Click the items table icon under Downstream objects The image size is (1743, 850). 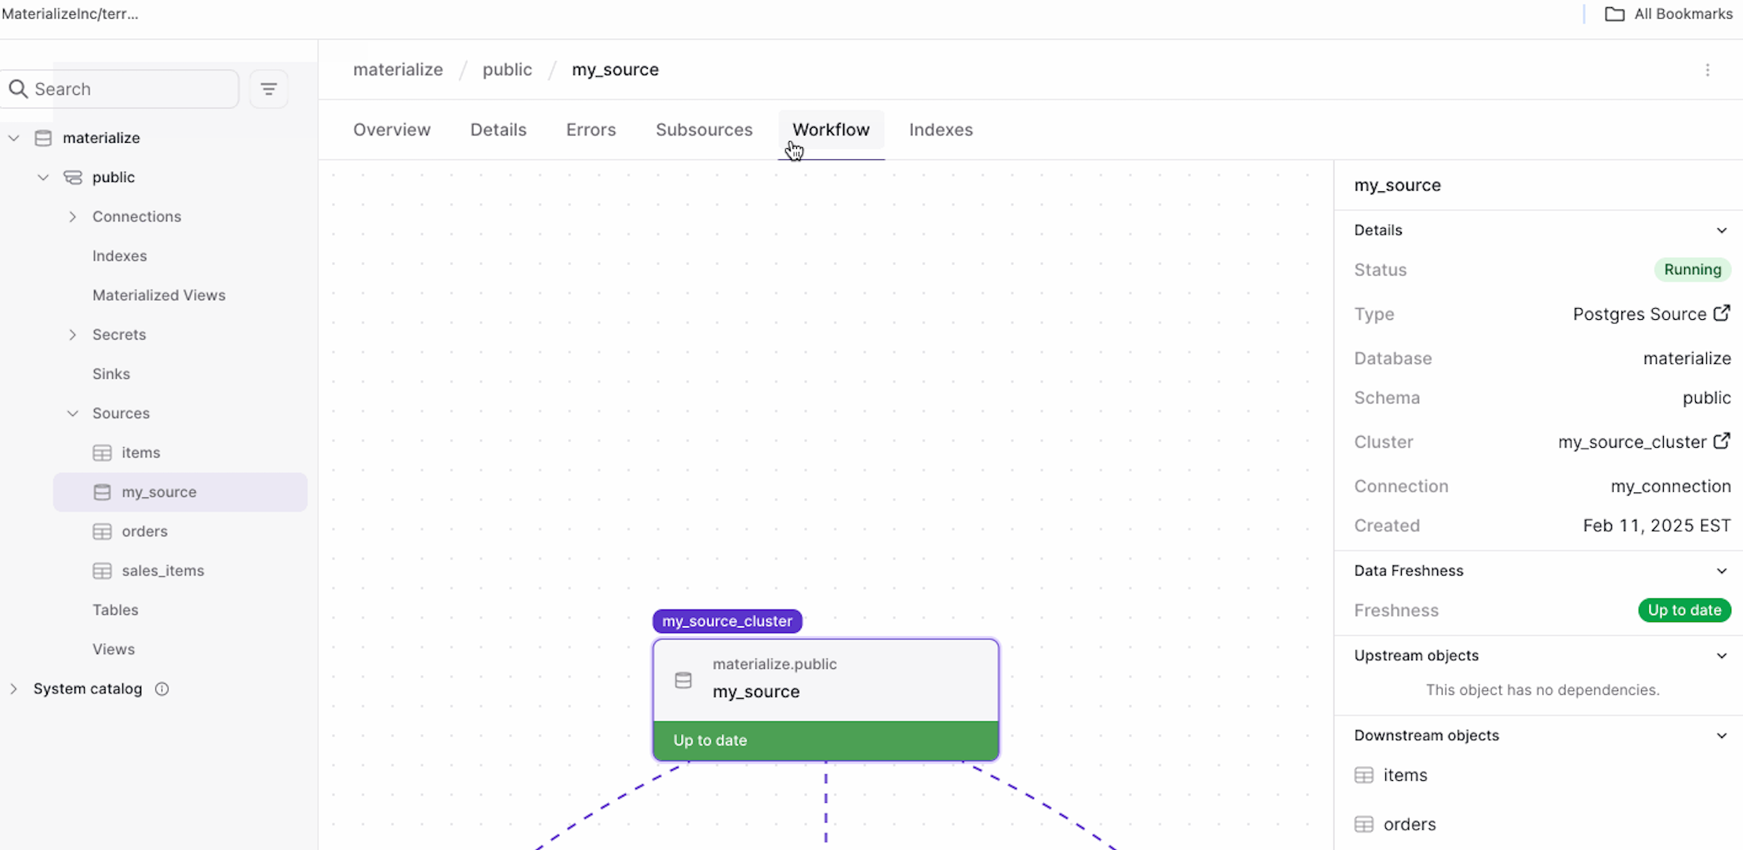coord(1363,775)
